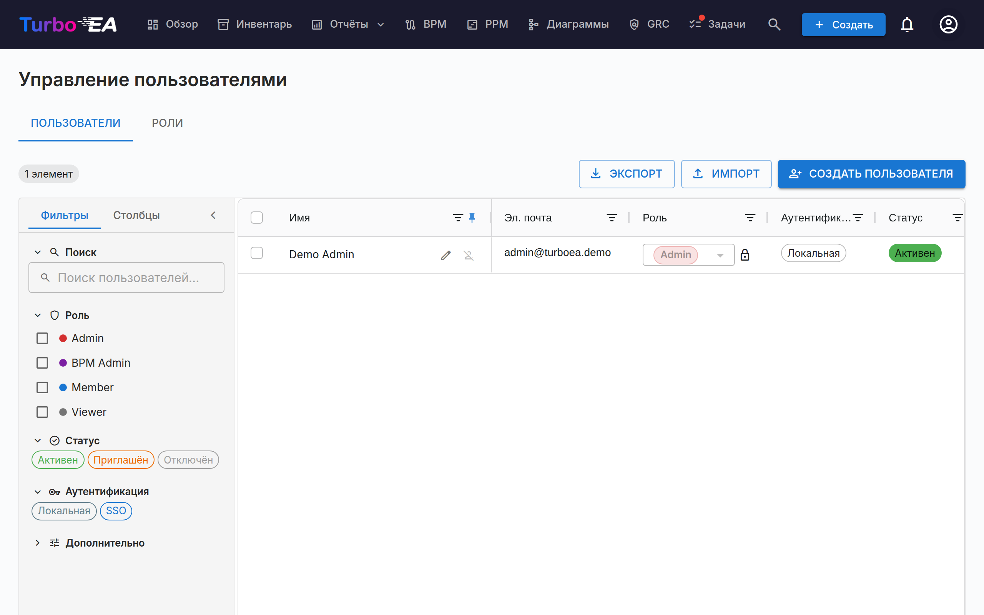Viewport: 984px width, 615px height.
Task: Collapse the Статус filter section
Action: 38,440
